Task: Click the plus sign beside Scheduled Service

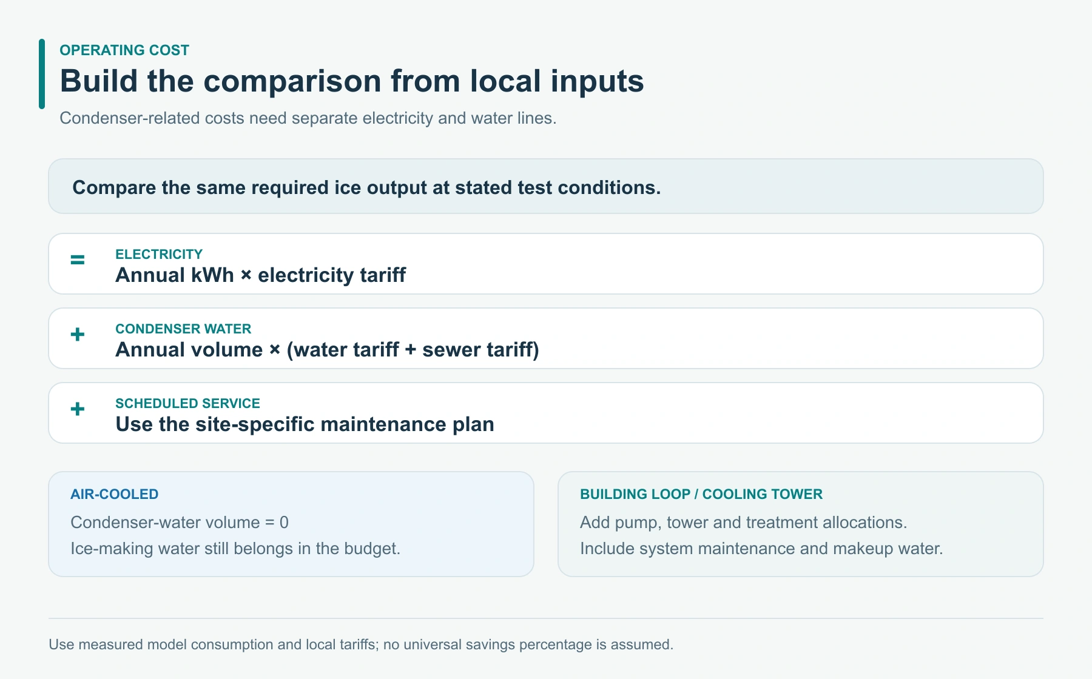Action: (78, 409)
